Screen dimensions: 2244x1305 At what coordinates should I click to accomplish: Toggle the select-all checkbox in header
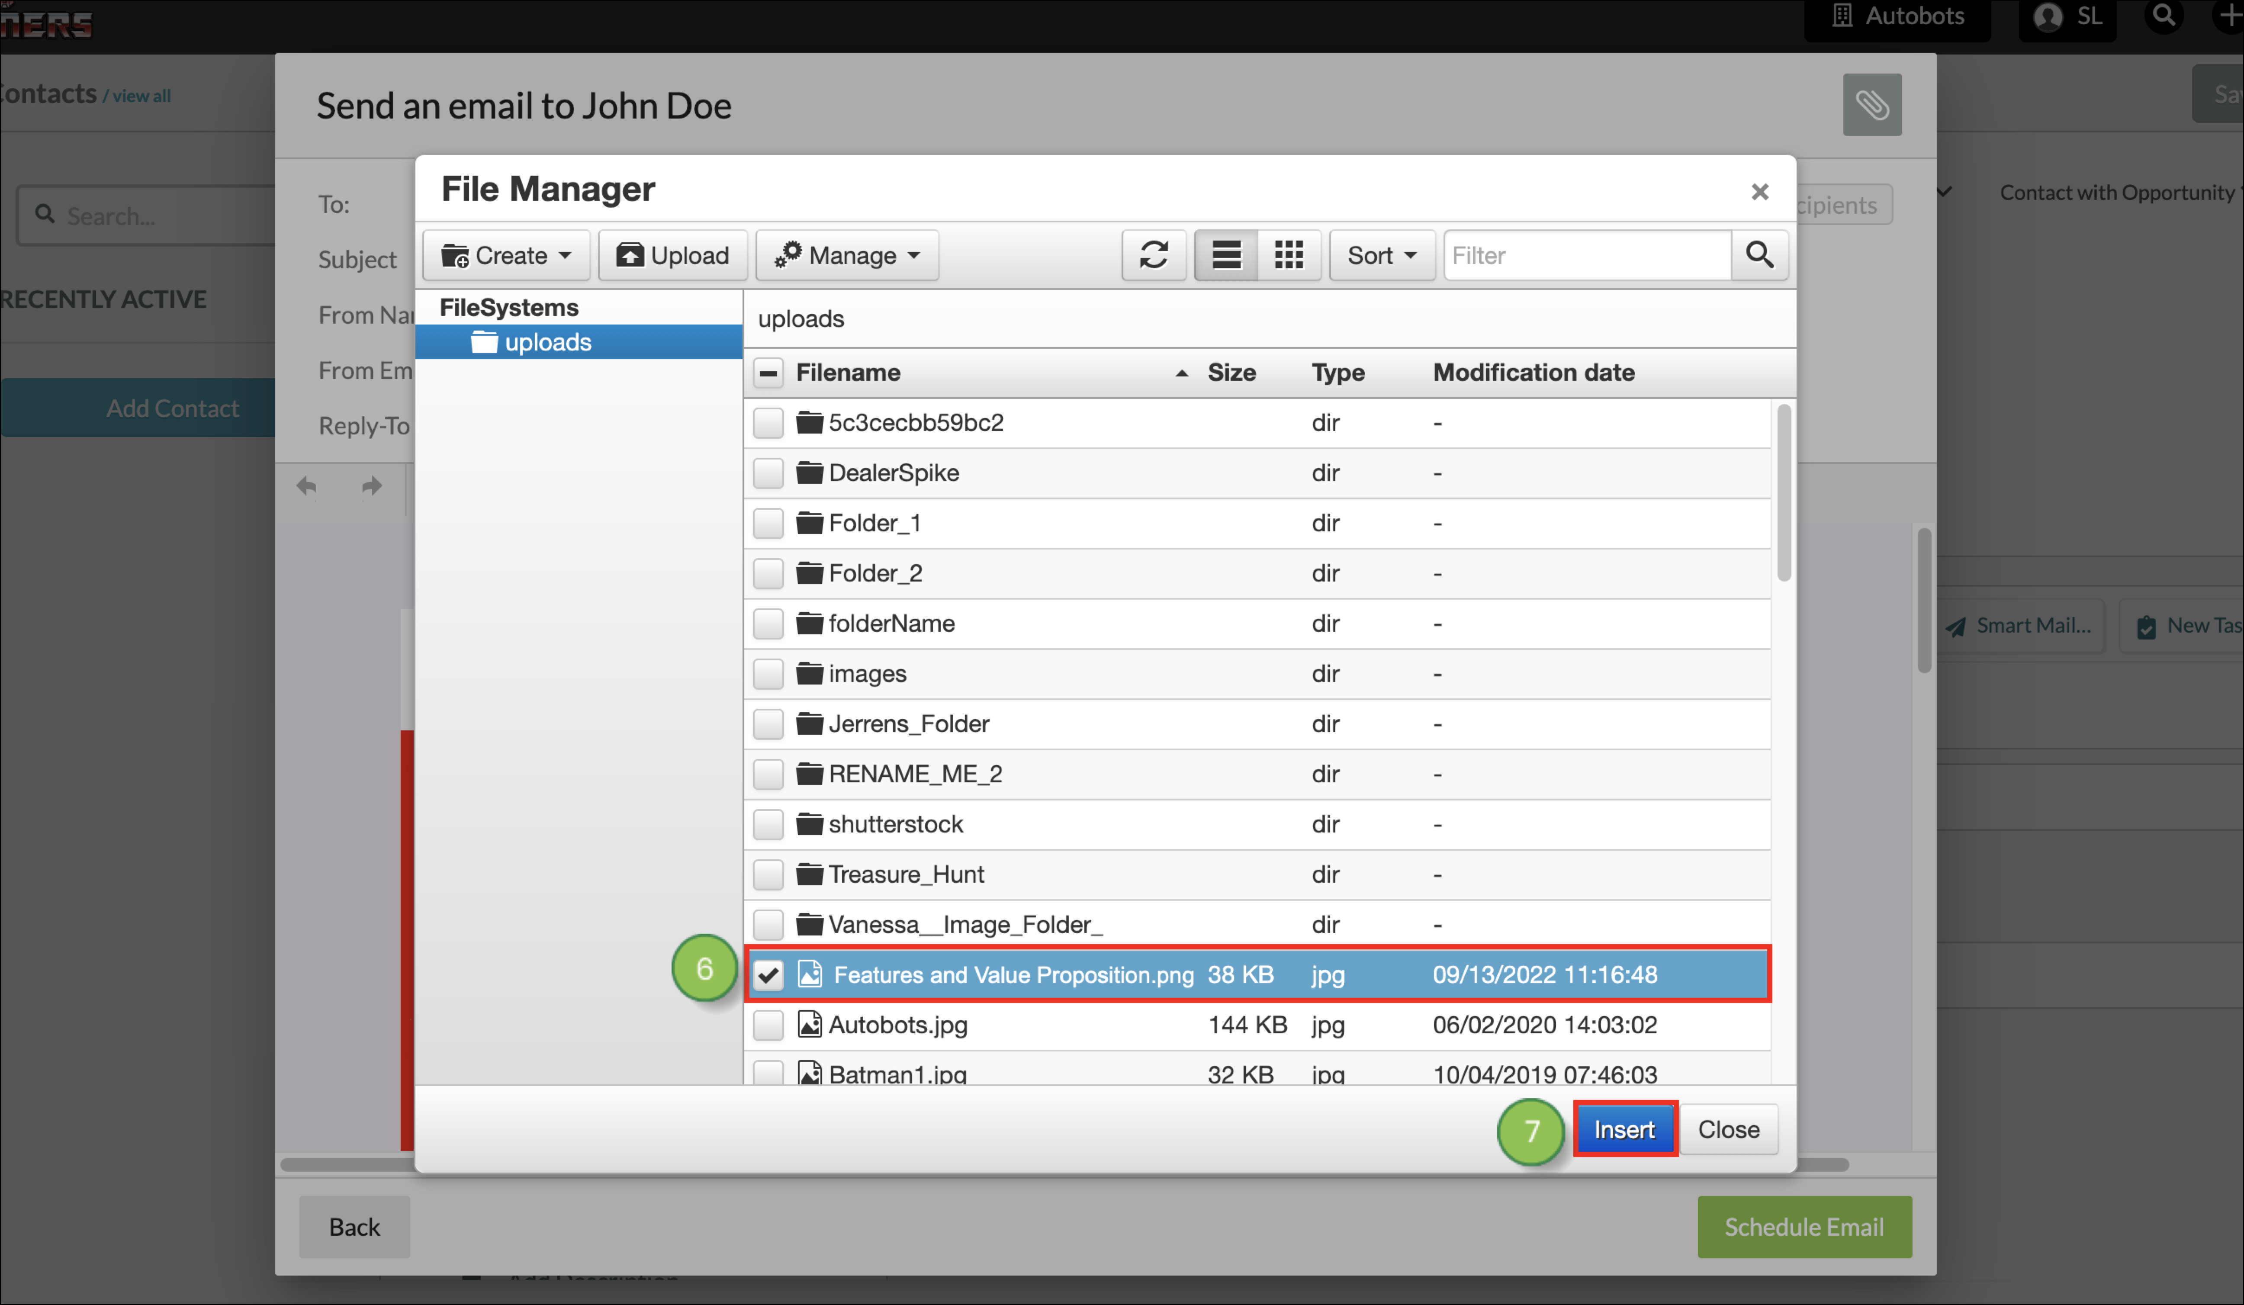[x=768, y=372]
